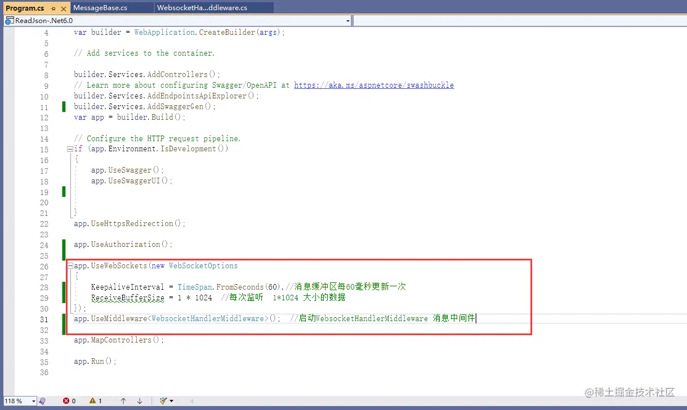The image size is (687, 410).
Task: Click the builder.Services.AddControllers() line
Action: pyautogui.click(x=147, y=75)
